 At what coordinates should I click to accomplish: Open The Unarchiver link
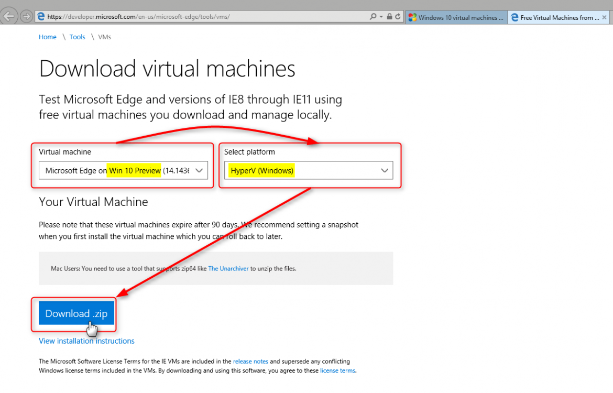click(228, 269)
